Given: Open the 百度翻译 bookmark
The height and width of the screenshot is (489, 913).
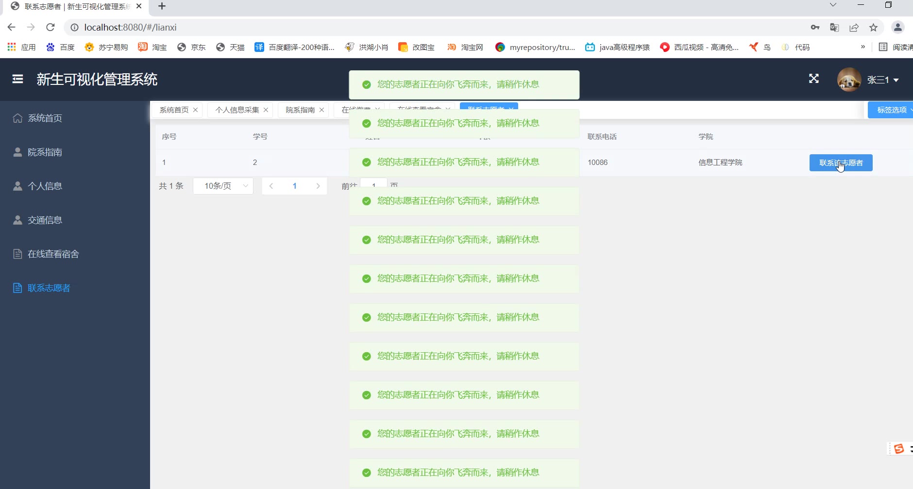Looking at the screenshot, I should click(x=295, y=47).
